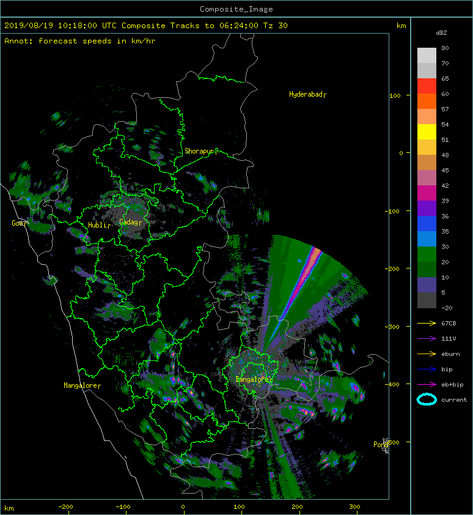The height and width of the screenshot is (515, 473).
Task: Click the current legend label
Action: [454, 400]
